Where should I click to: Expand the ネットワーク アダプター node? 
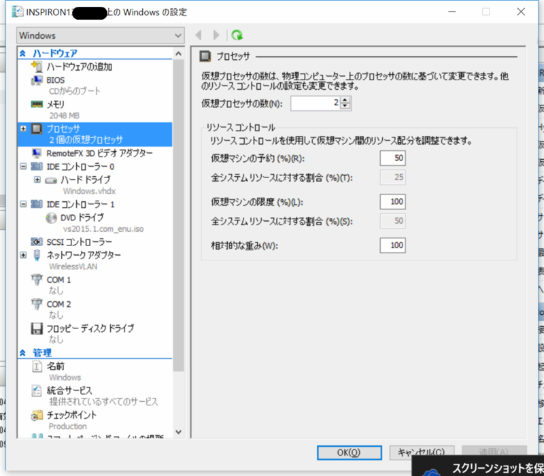click(x=23, y=255)
